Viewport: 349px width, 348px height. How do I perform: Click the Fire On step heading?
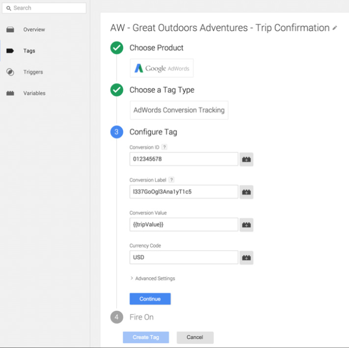tap(141, 317)
